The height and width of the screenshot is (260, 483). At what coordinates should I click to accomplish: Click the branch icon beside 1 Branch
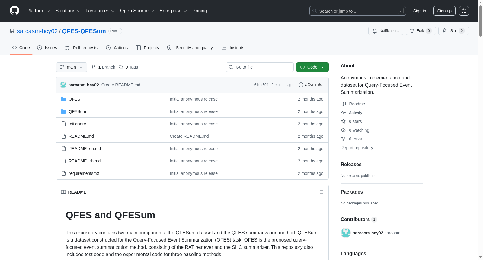click(94, 67)
